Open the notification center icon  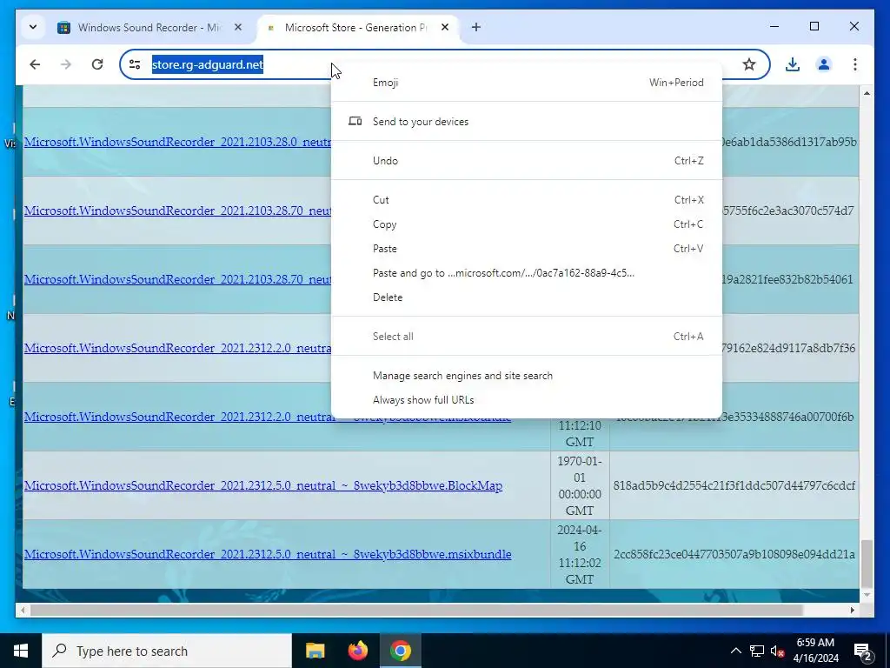tap(863, 651)
